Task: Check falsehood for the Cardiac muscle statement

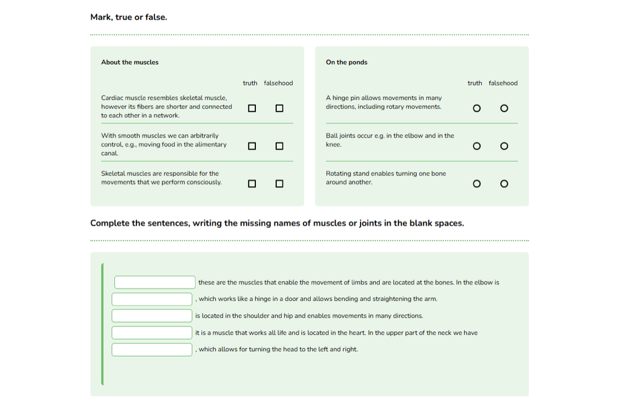Action: click(x=280, y=108)
